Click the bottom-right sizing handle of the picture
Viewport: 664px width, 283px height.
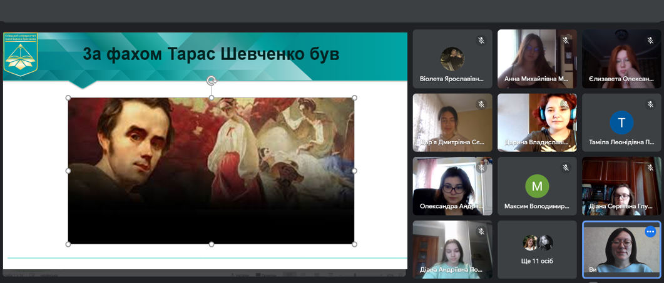pos(354,244)
